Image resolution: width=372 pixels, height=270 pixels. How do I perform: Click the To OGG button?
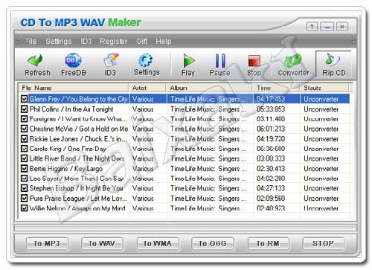coord(213,243)
